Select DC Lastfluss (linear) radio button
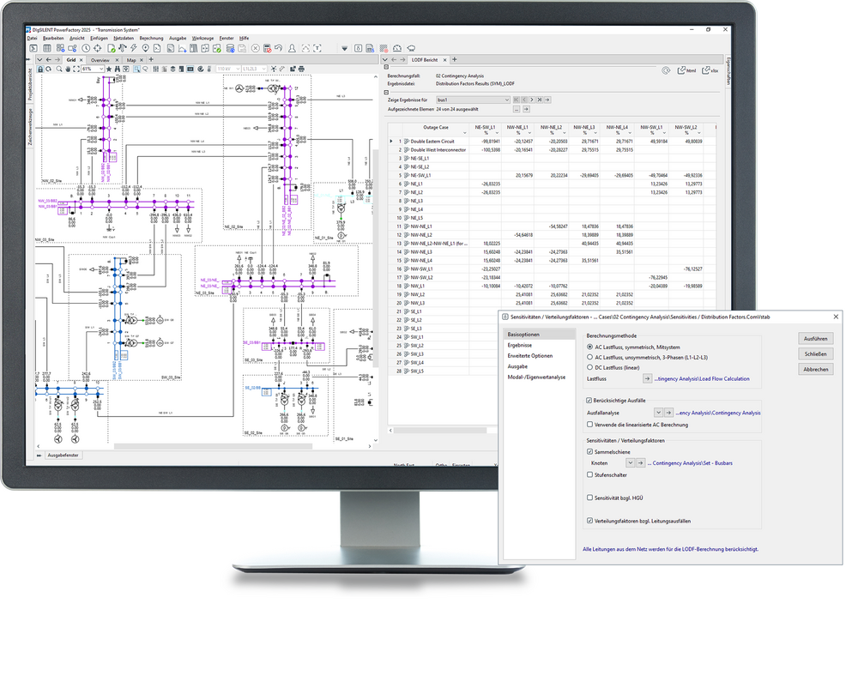The image size is (858, 676). [588, 366]
